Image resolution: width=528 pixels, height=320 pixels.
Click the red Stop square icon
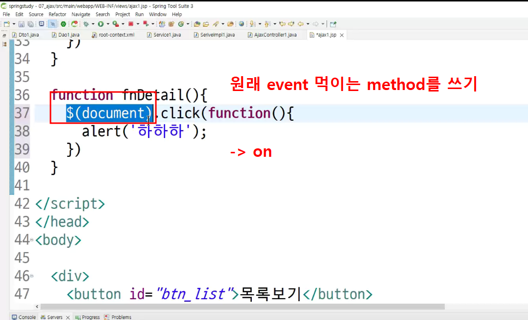[131, 24]
